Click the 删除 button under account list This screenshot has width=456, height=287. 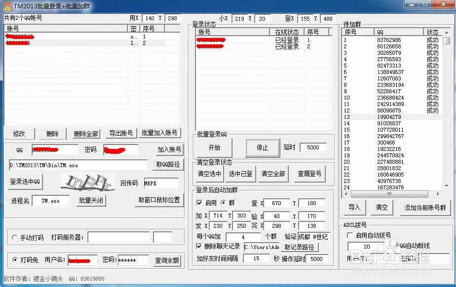point(53,134)
